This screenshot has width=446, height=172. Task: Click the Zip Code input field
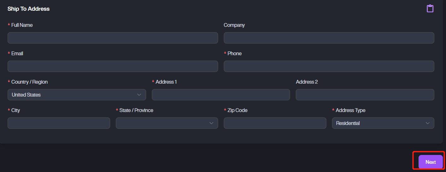click(275, 123)
